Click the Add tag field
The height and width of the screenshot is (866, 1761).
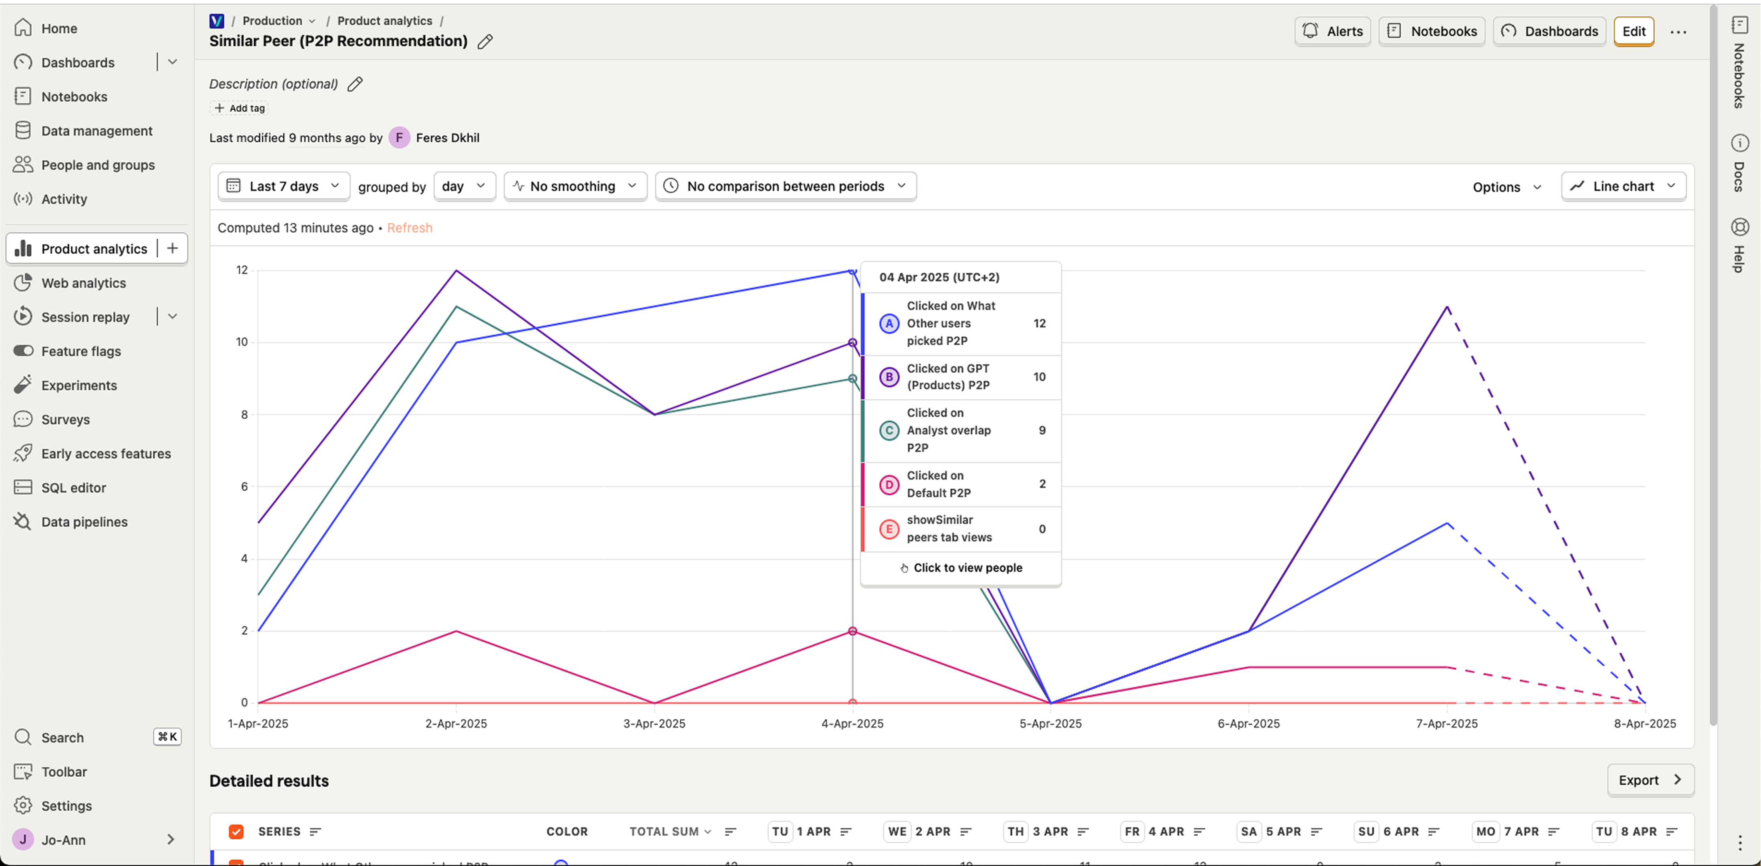click(239, 108)
